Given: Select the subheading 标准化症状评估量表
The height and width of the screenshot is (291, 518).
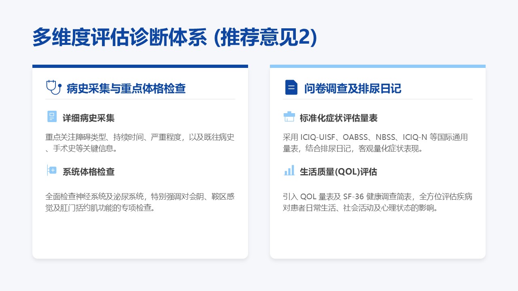Looking at the screenshot, I should 338,118.
